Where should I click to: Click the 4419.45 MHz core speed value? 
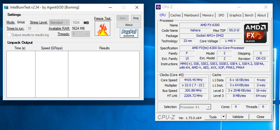(193, 80)
